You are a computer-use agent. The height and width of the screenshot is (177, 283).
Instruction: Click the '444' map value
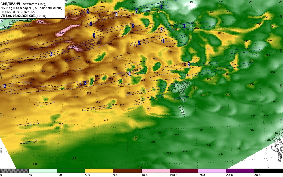(135, 138)
